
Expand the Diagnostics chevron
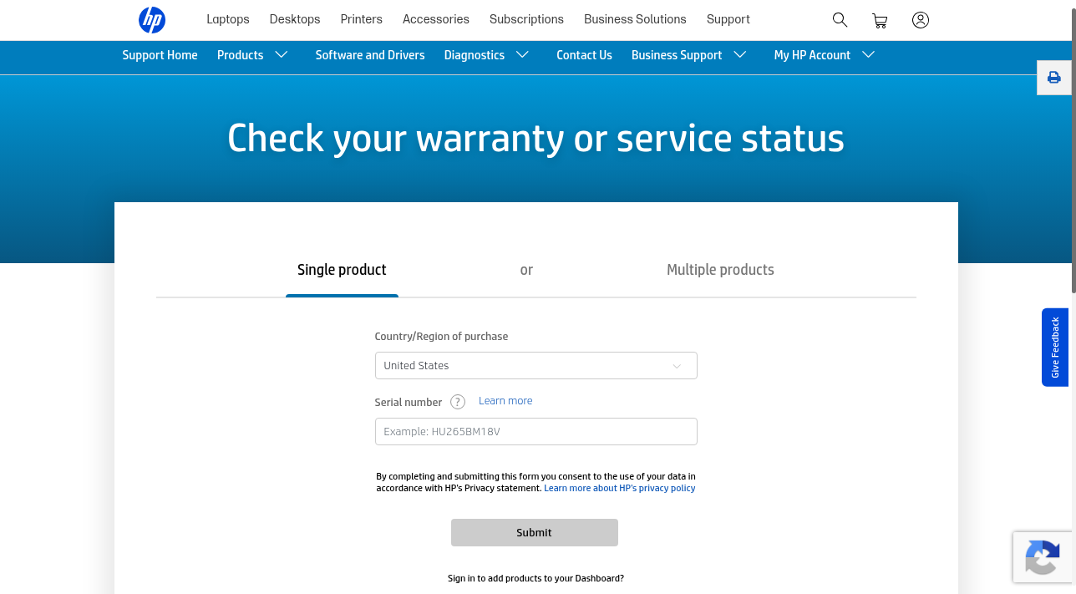523,55
